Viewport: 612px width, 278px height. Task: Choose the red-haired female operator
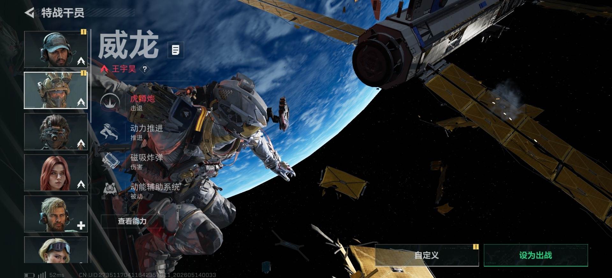click(x=56, y=172)
